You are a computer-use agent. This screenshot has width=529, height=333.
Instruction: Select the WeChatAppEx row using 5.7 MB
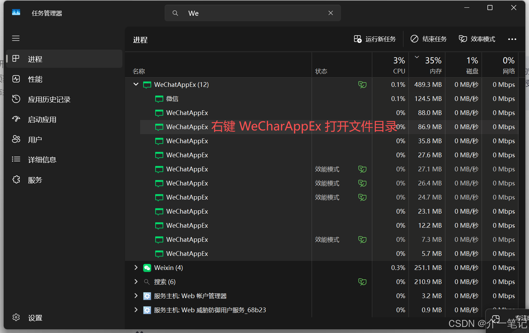coord(322,254)
